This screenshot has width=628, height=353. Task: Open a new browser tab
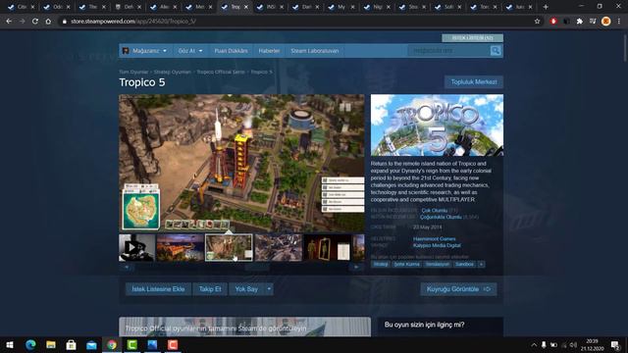coord(546,7)
